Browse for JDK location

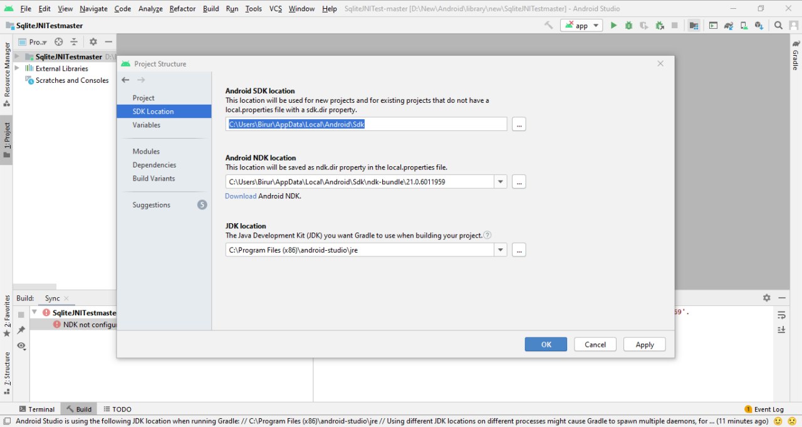click(519, 250)
